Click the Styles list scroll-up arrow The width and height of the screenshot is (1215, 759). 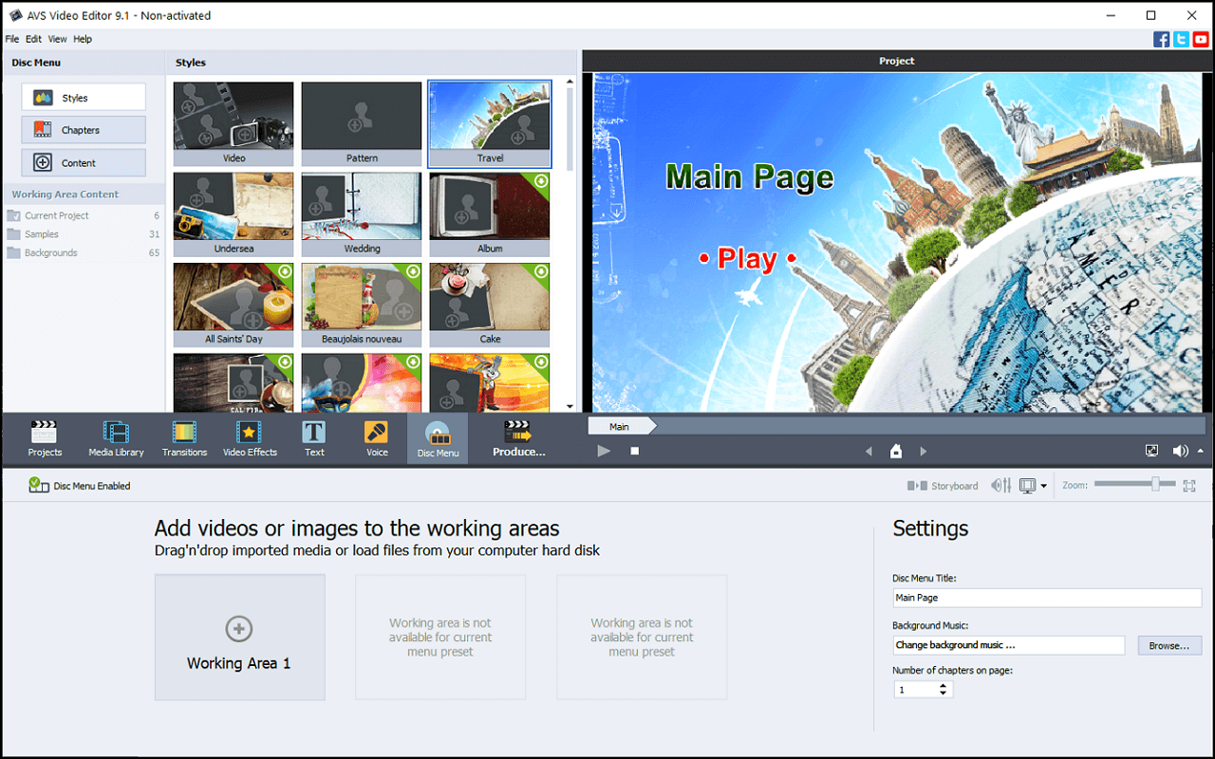point(570,83)
